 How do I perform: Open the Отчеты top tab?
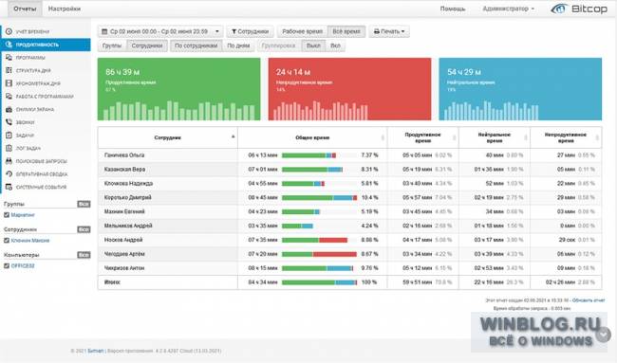pyautogui.click(x=25, y=9)
